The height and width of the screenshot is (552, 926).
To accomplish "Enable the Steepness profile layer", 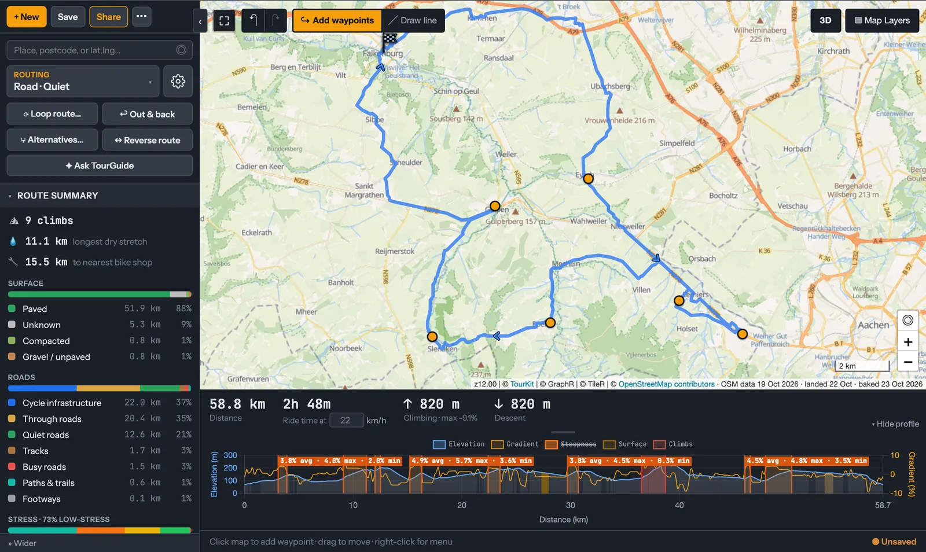I will click(x=571, y=444).
